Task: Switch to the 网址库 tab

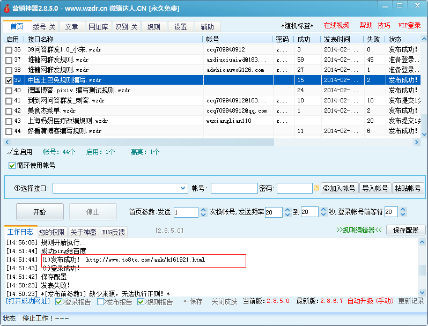Action: coord(98,27)
